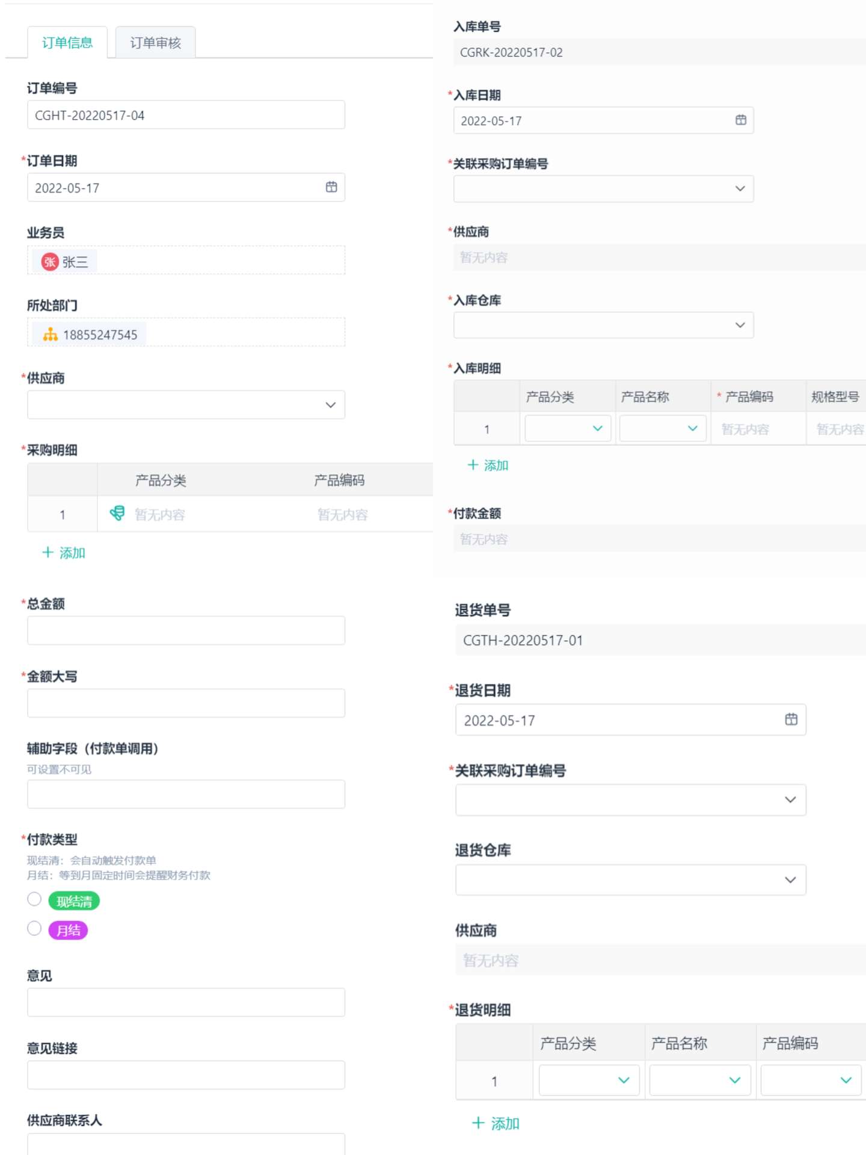Click the department org-chart icon
Image resolution: width=866 pixels, height=1155 pixels.
(51, 334)
